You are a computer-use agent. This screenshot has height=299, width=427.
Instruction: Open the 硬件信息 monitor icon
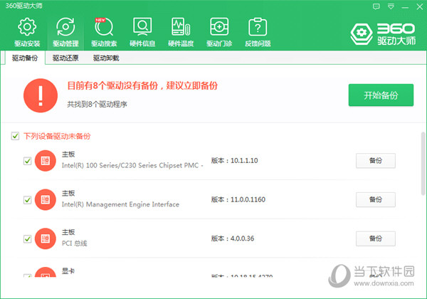point(142,32)
